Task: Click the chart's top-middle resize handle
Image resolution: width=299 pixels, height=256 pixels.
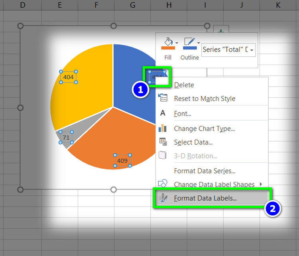Action: 114,26
